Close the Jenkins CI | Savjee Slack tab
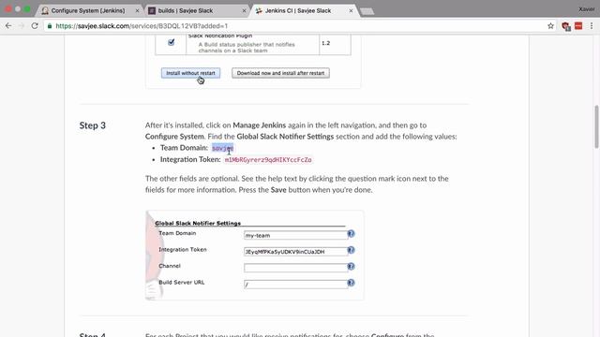600x337 pixels. click(351, 10)
